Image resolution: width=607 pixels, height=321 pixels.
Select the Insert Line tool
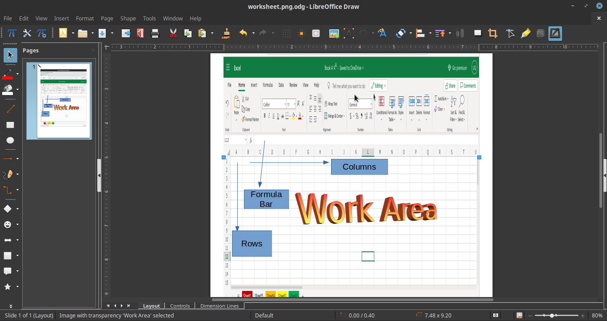pyautogui.click(x=10, y=109)
